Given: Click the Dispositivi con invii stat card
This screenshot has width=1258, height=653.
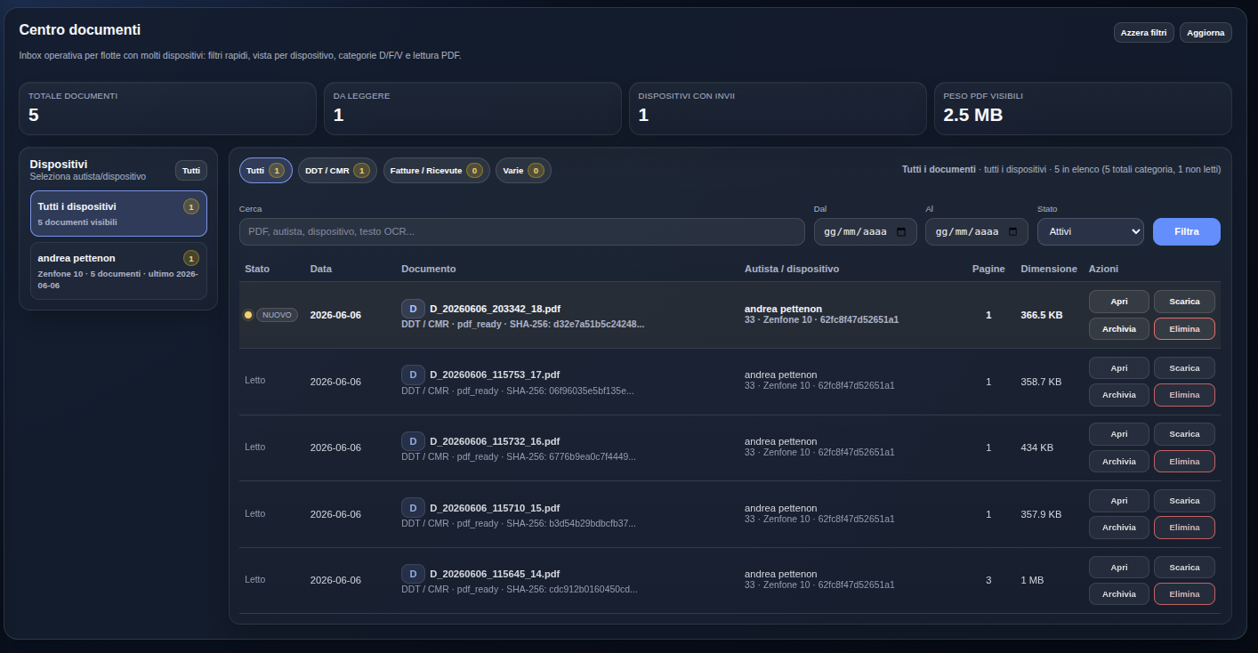Looking at the screenshot, I should [x=778, y=109].
